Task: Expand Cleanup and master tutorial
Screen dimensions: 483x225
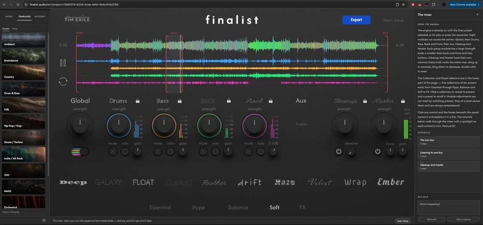Action: [x=449, y=166]
